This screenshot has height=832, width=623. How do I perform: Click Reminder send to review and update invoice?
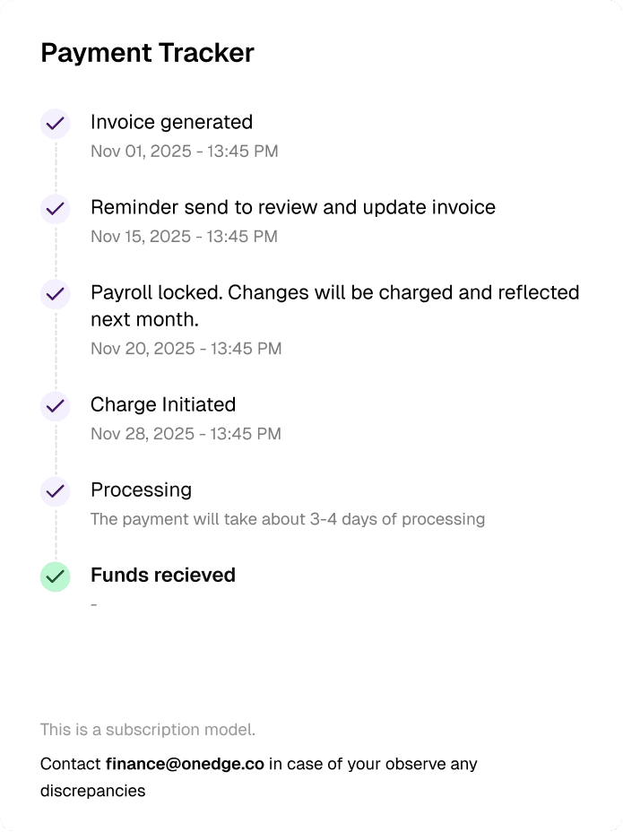(x=293, y=207)
